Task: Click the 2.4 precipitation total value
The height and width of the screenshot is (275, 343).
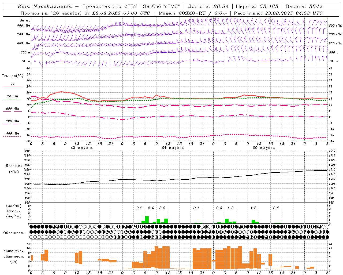Action: [151, 208]
